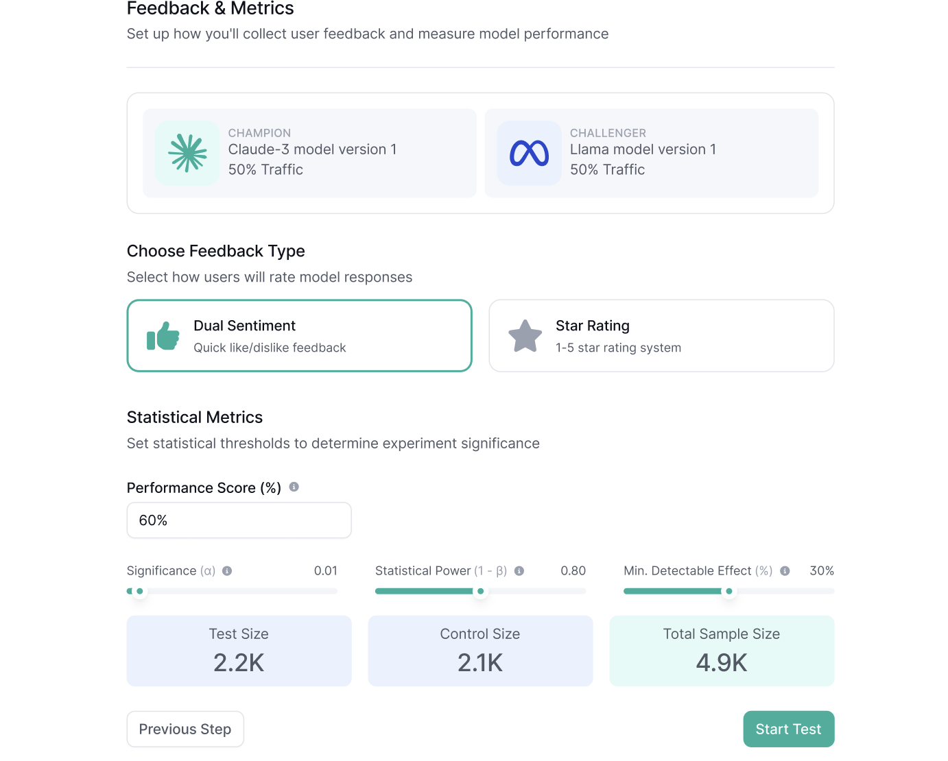This screenshot has height=761, width=948.
Task: Click info icon beside Significance (α)
Action: point(227,571)
